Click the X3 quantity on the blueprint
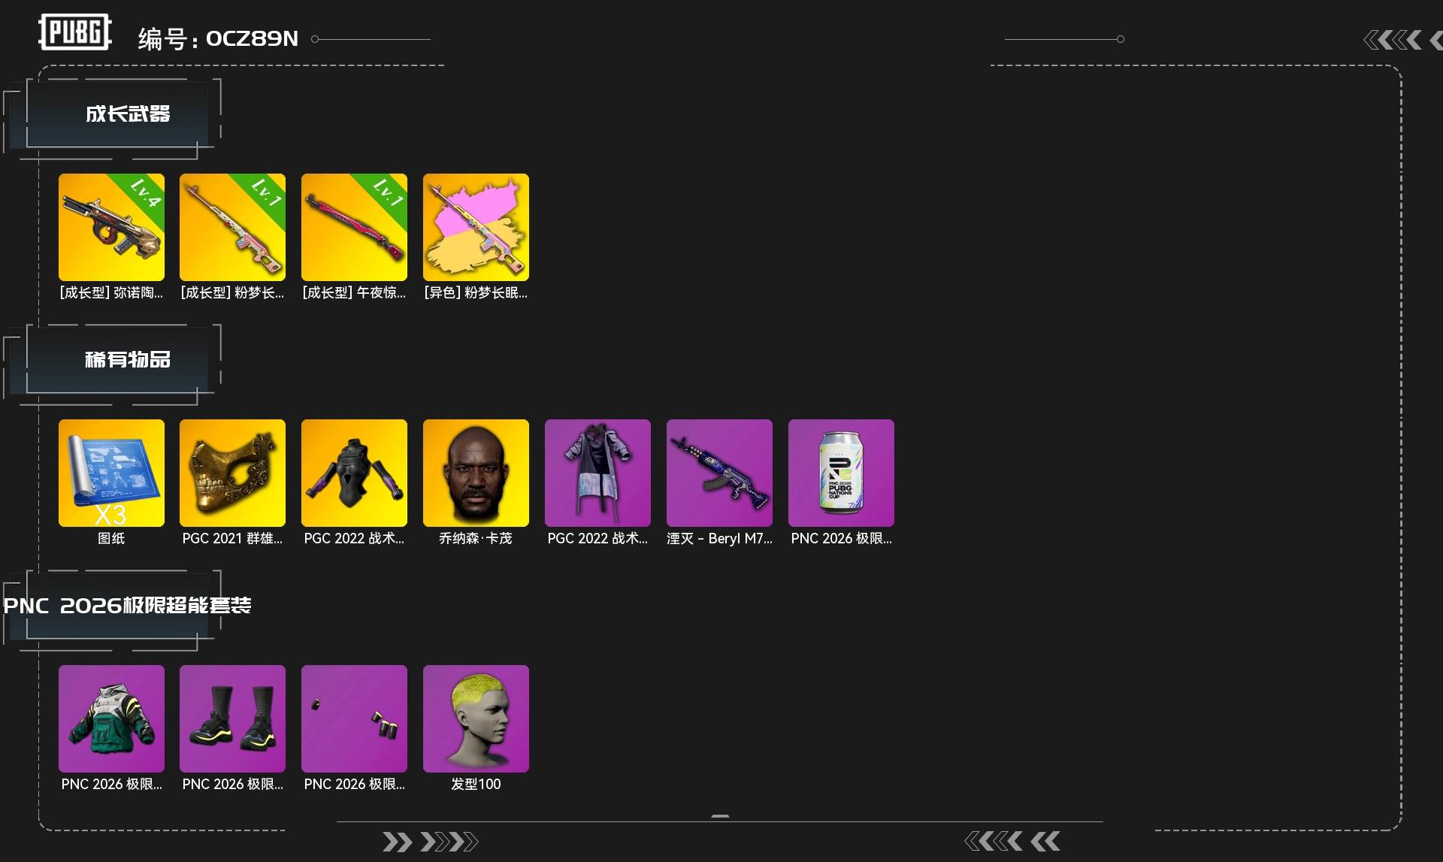The image size is (1443, 862). pyautogui.click(x=110, y=515)
